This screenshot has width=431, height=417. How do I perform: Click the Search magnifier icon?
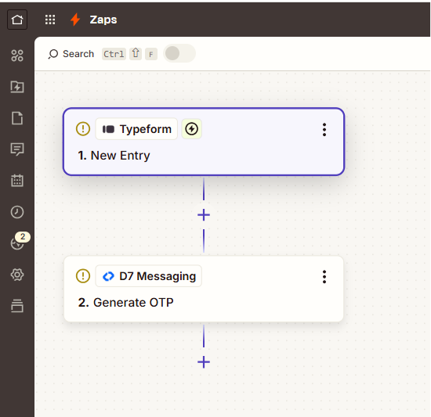[53, 54]
